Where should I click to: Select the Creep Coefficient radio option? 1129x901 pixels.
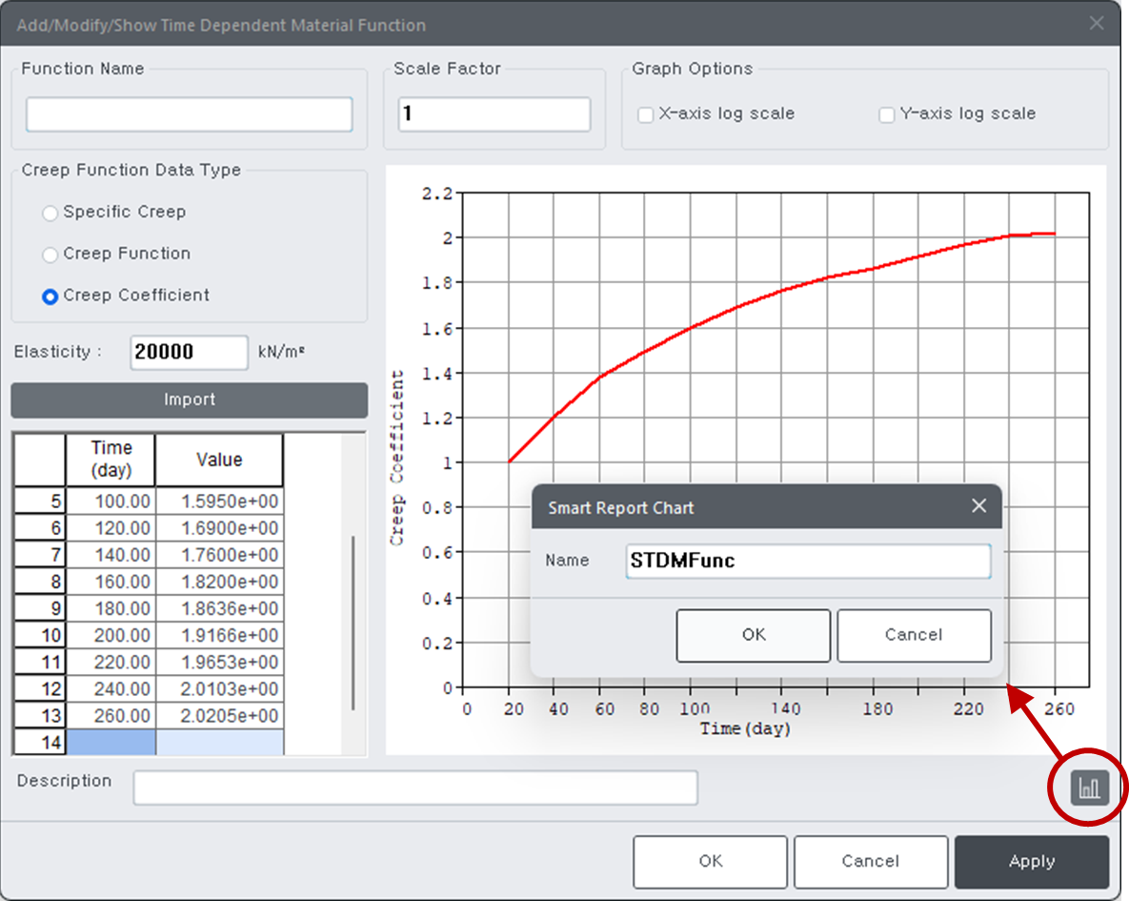click(x=50, y=297)
